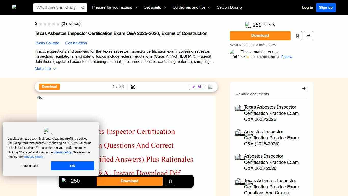Screen dimensions: 348x196
Task: Click inside the What are you studying field
Action: coord(56,8)
